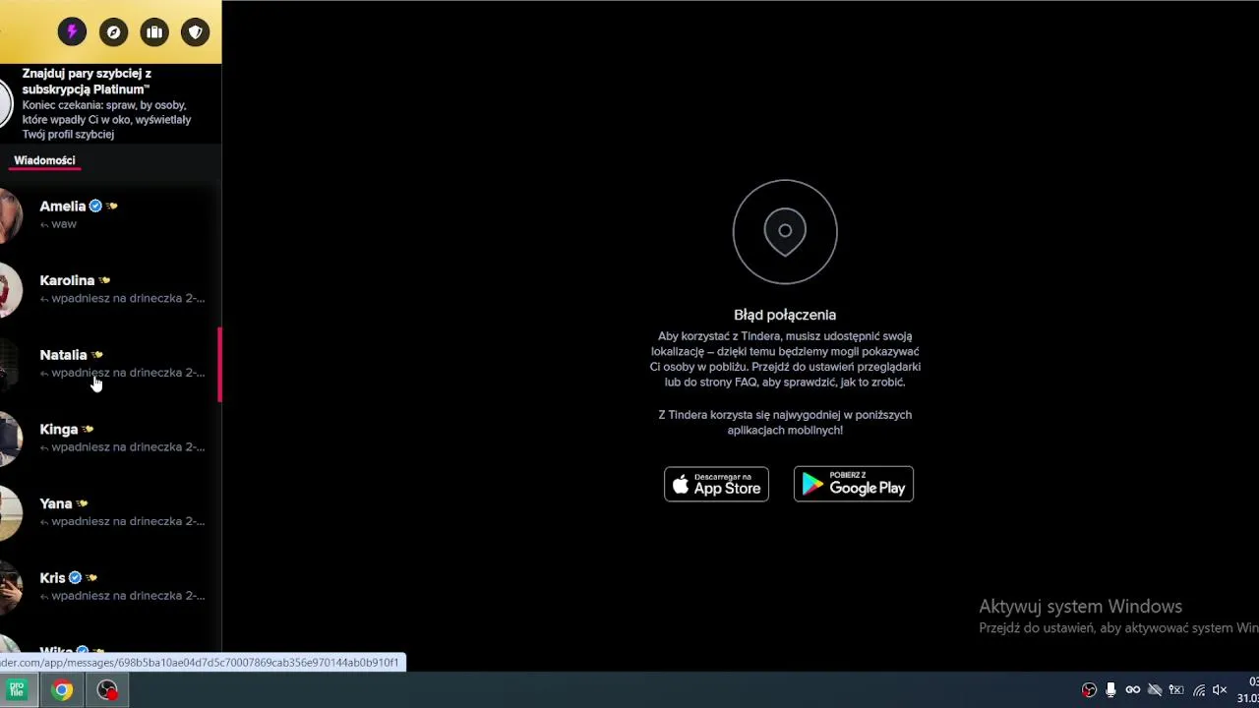The image size is (1259, 708).
Task: Click Kris's profile photo thumbnail
Action: (x=10, y=586)
